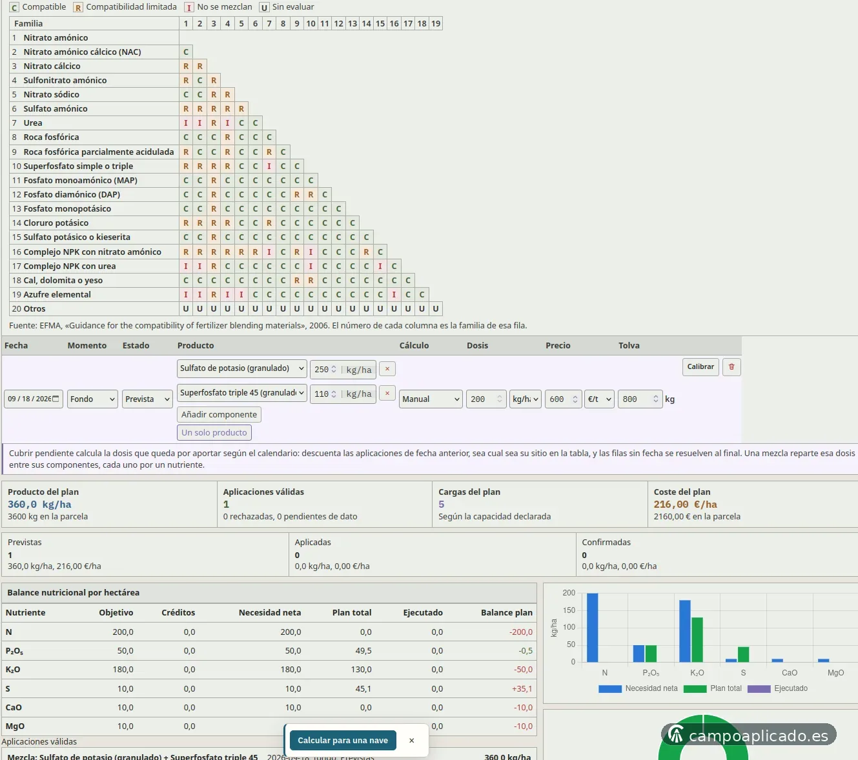Click the green C Compatible legend badge

click(14, 7)
